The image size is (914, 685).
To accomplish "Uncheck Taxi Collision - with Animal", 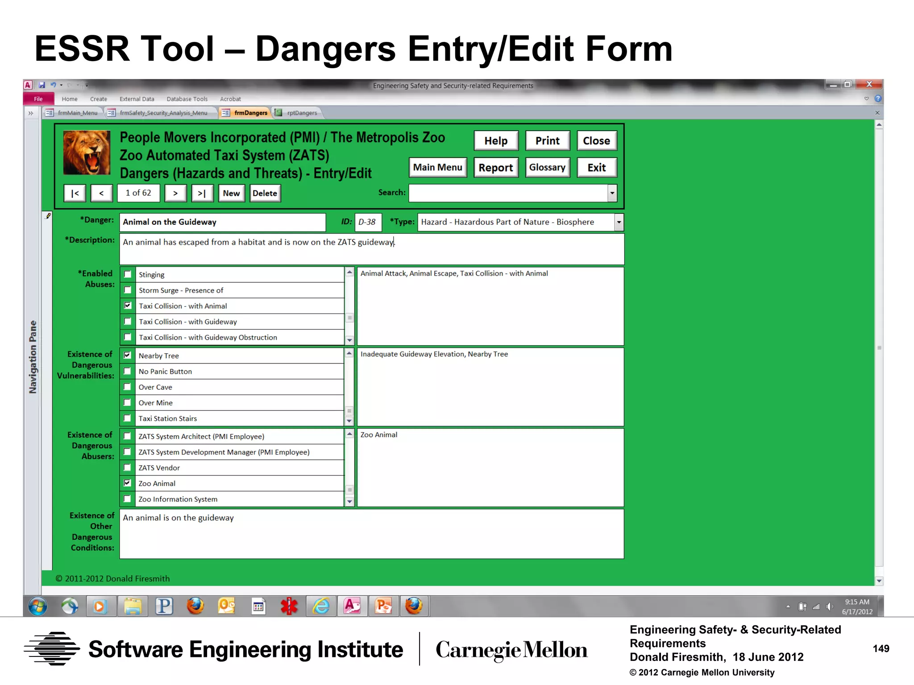I will click(128, 305).
